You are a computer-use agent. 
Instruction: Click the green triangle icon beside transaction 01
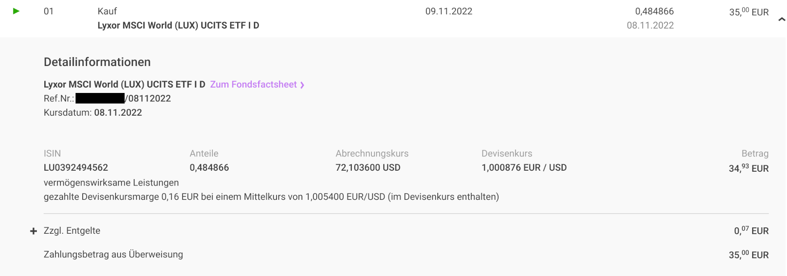click(16, 11)
